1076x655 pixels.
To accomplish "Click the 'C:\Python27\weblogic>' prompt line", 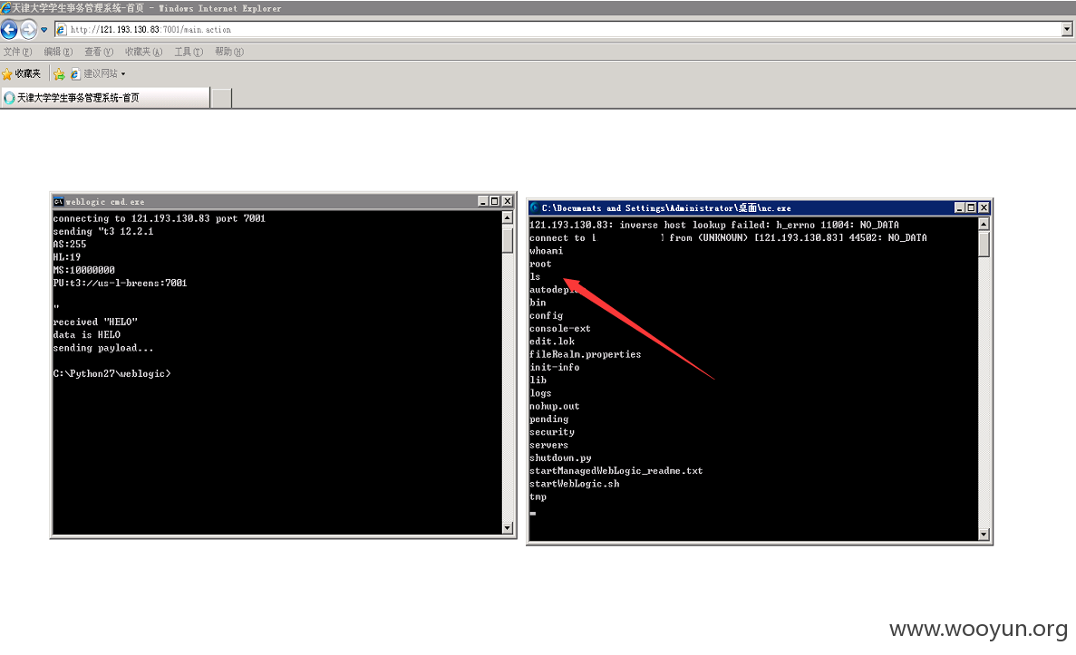I will pos(111,374).
